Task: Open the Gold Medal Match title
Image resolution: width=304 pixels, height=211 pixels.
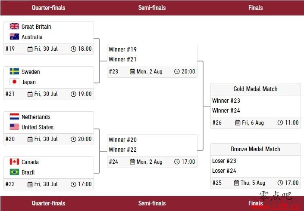Action: 255,89
